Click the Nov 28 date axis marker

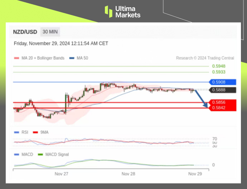coord(128,174)
